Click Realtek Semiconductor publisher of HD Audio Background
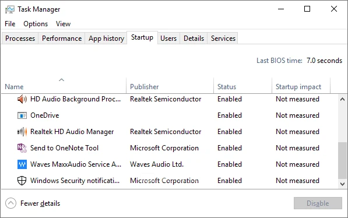This screenshot has height=218, width=348. (x=166, y=99)
